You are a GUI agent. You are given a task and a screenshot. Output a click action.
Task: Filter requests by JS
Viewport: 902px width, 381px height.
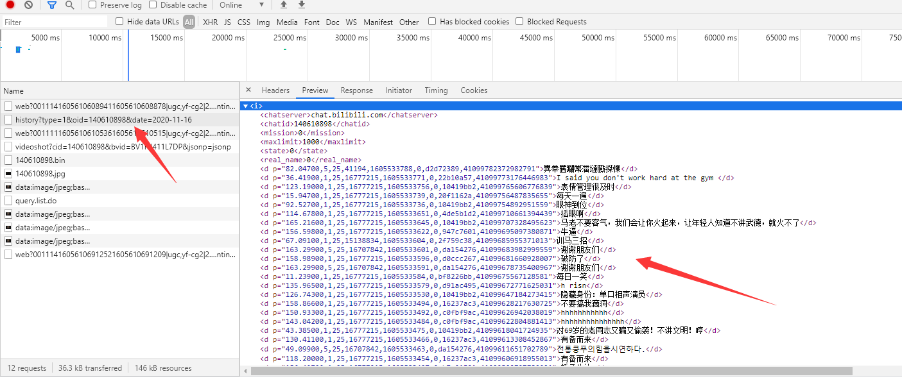tap(227, 22)
